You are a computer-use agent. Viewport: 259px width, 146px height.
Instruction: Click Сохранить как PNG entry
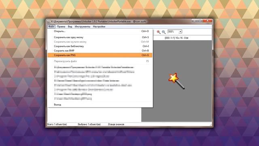100,55
